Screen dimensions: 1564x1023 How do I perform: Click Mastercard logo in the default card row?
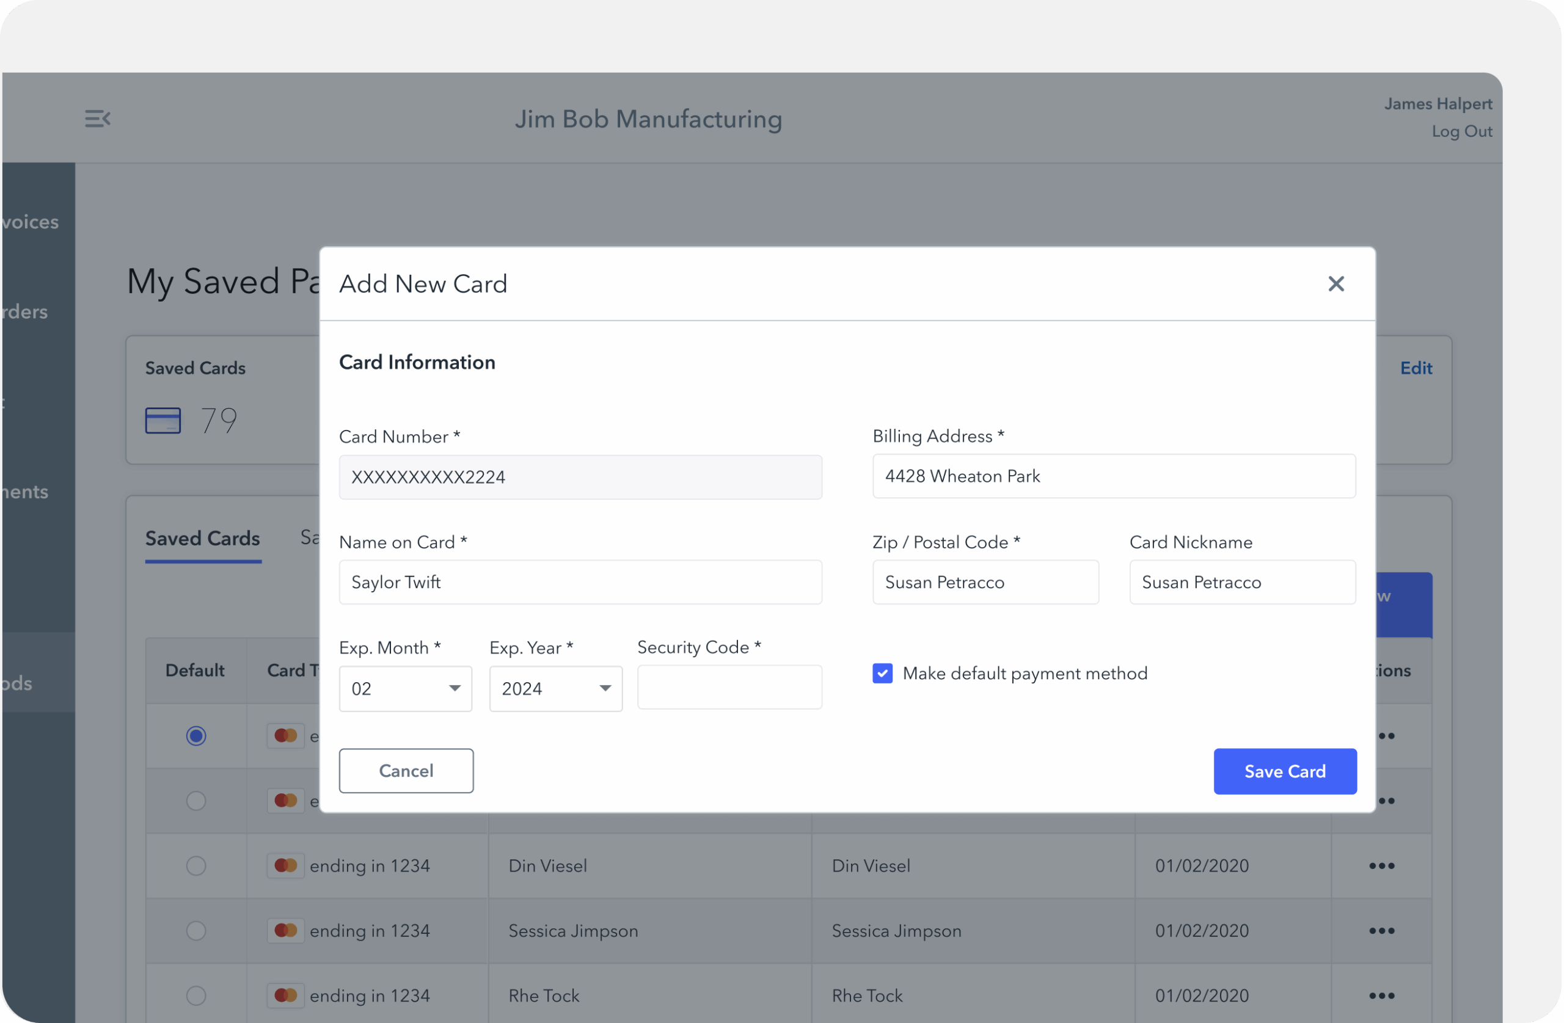tap(286, 735)
